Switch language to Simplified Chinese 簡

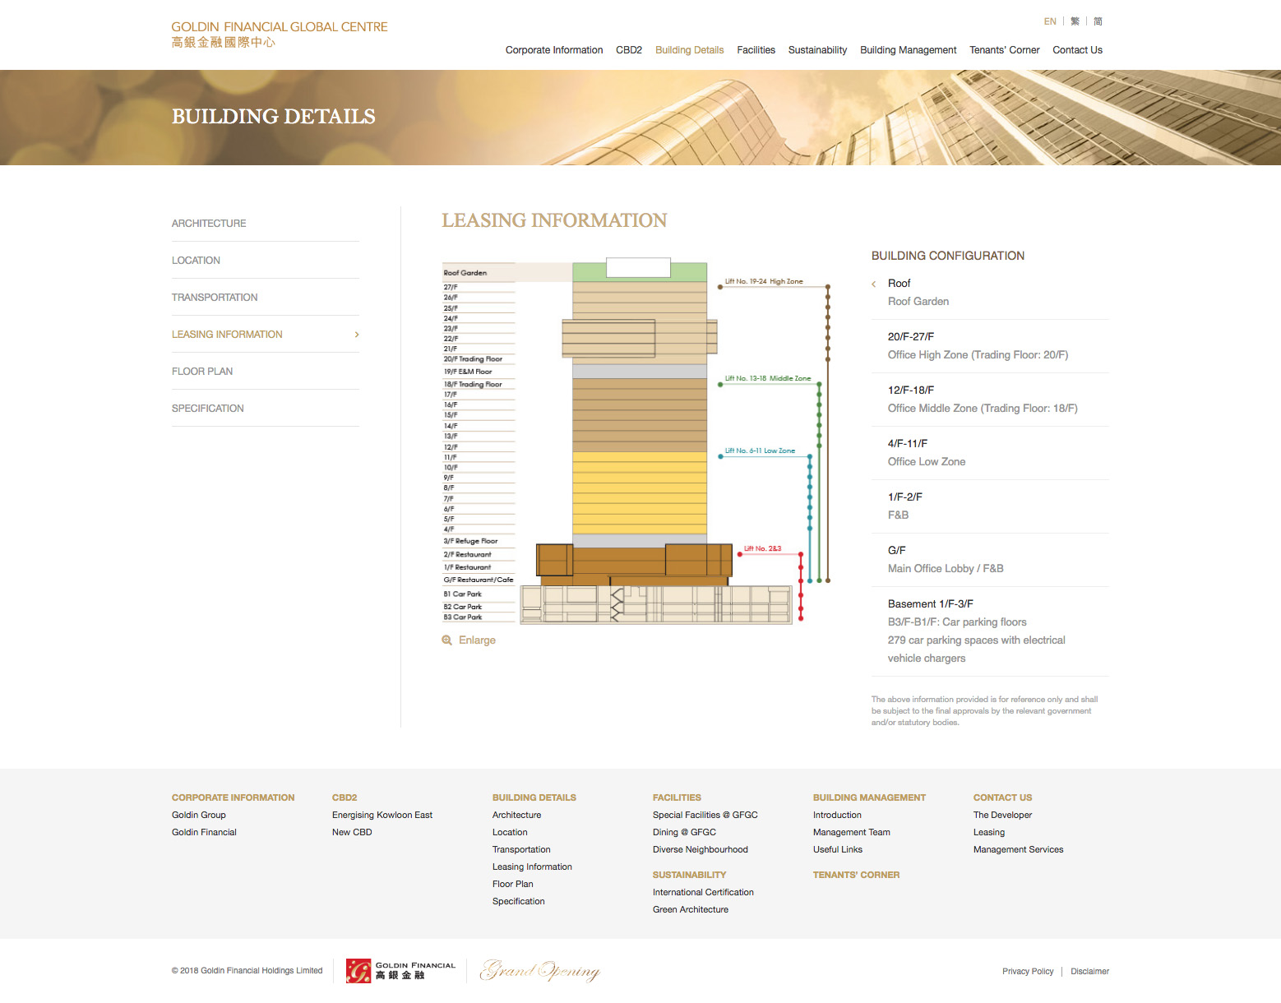1098,21
